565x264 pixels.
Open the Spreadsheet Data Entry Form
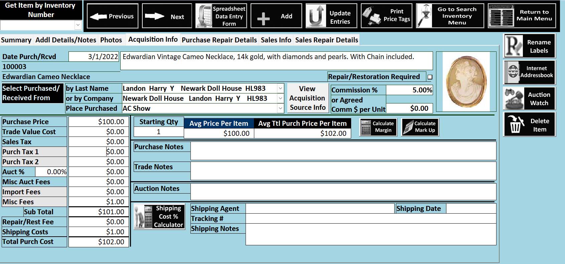(221, 16)
